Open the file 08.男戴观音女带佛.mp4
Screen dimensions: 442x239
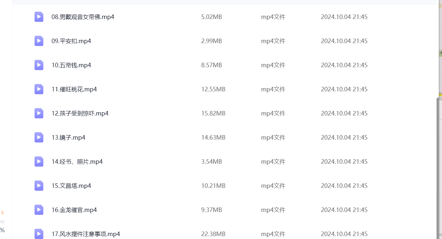[x=83, y=17]
